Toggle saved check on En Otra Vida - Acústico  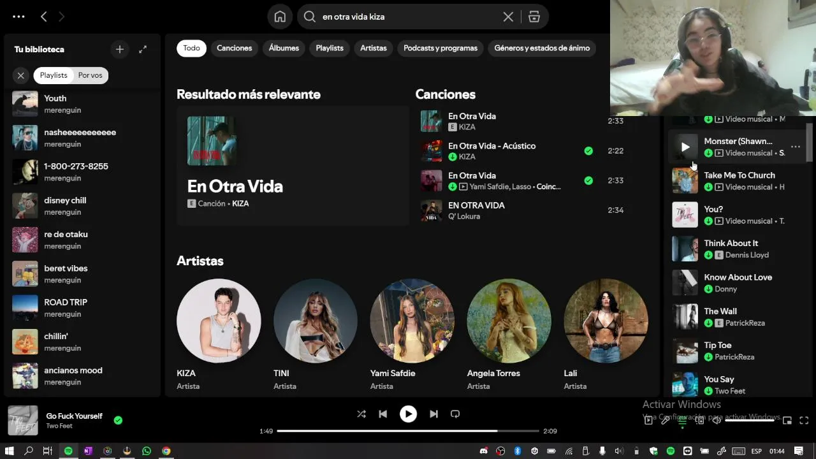[588, 151]
